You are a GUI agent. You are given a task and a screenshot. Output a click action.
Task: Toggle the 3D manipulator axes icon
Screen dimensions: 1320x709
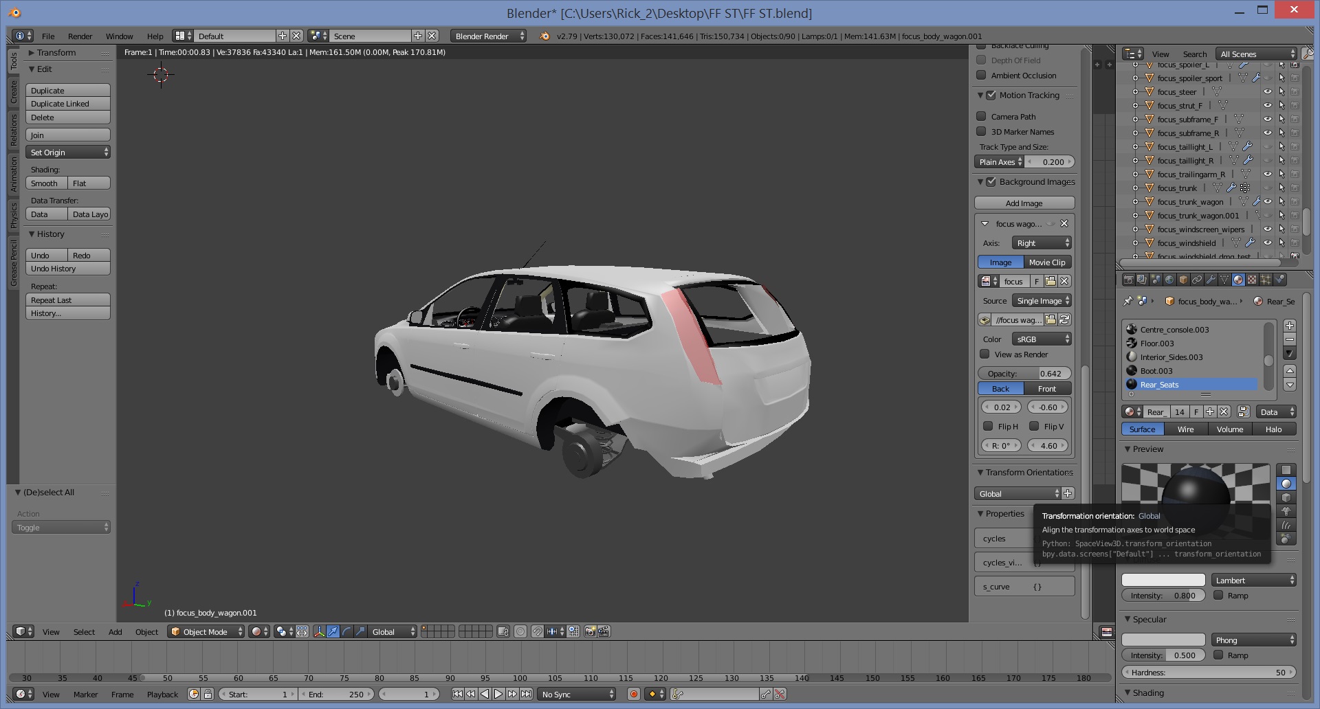(x=319, y=631)
